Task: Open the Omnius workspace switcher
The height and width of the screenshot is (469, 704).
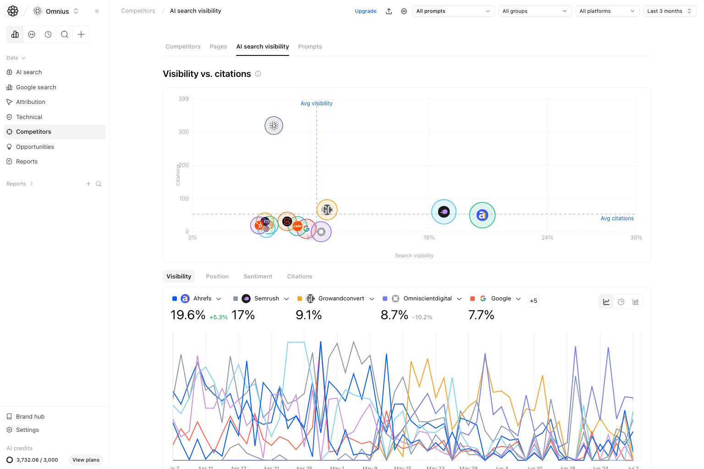Action: (56, 11)
